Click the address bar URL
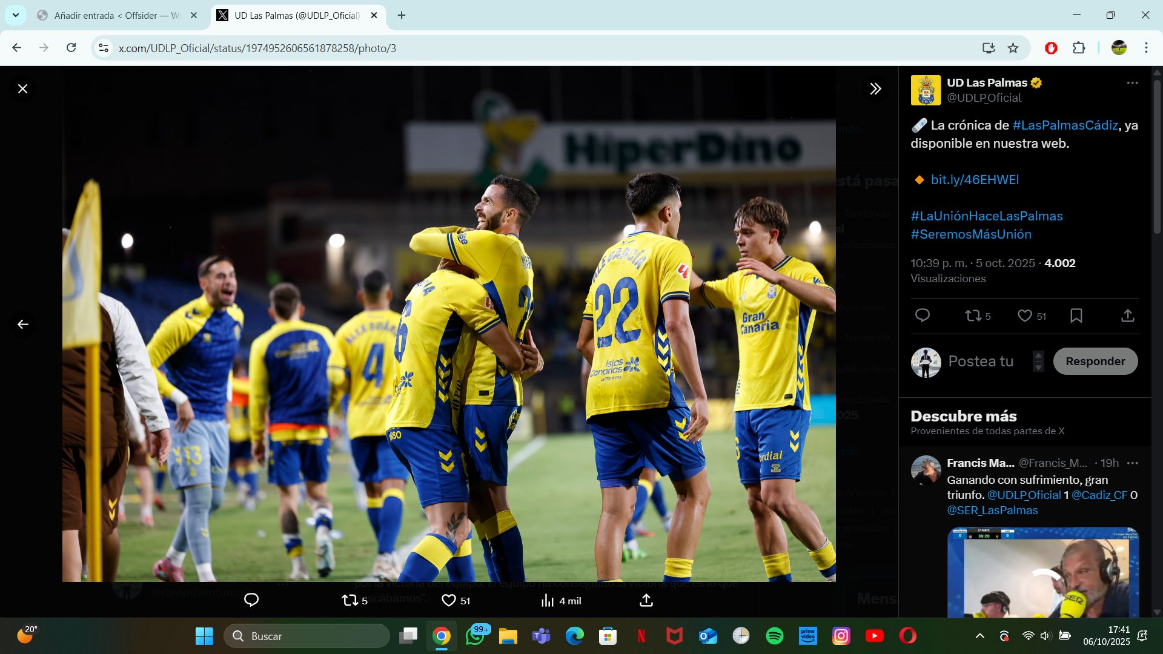Screen dimensions: 1163x654 [x=257, y=48]
